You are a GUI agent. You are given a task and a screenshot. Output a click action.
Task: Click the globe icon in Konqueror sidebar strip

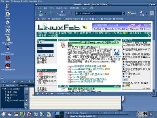[26, 108]
